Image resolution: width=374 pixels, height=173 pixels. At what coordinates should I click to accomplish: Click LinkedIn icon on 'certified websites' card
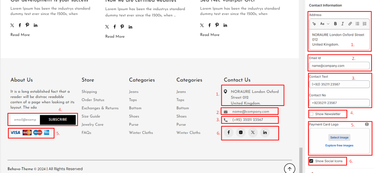click(131, 27)
